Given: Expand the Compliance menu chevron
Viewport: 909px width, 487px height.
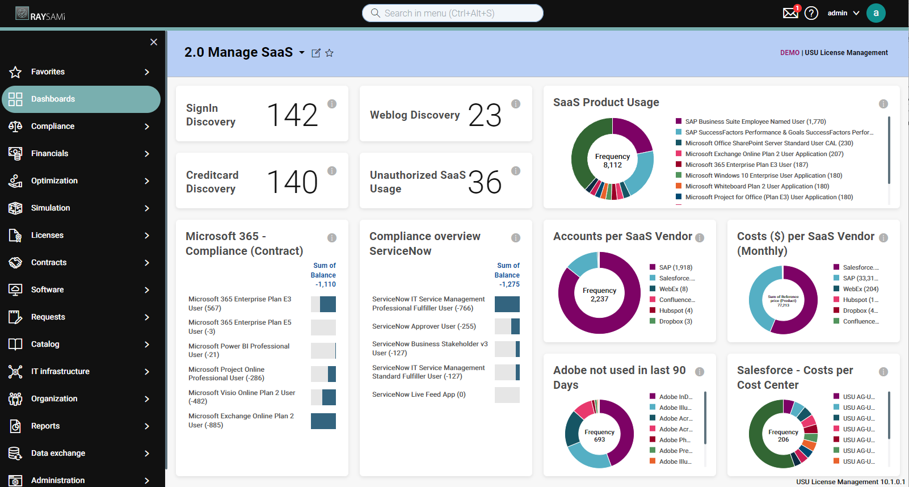Looking at the screenshot, I should tap(147, 127).
